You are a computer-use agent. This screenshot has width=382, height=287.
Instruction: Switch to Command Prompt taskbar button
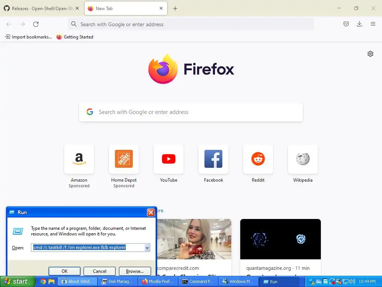(198, 281)
